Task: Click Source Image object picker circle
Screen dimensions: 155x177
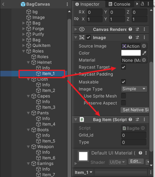Action: [144, 46]
